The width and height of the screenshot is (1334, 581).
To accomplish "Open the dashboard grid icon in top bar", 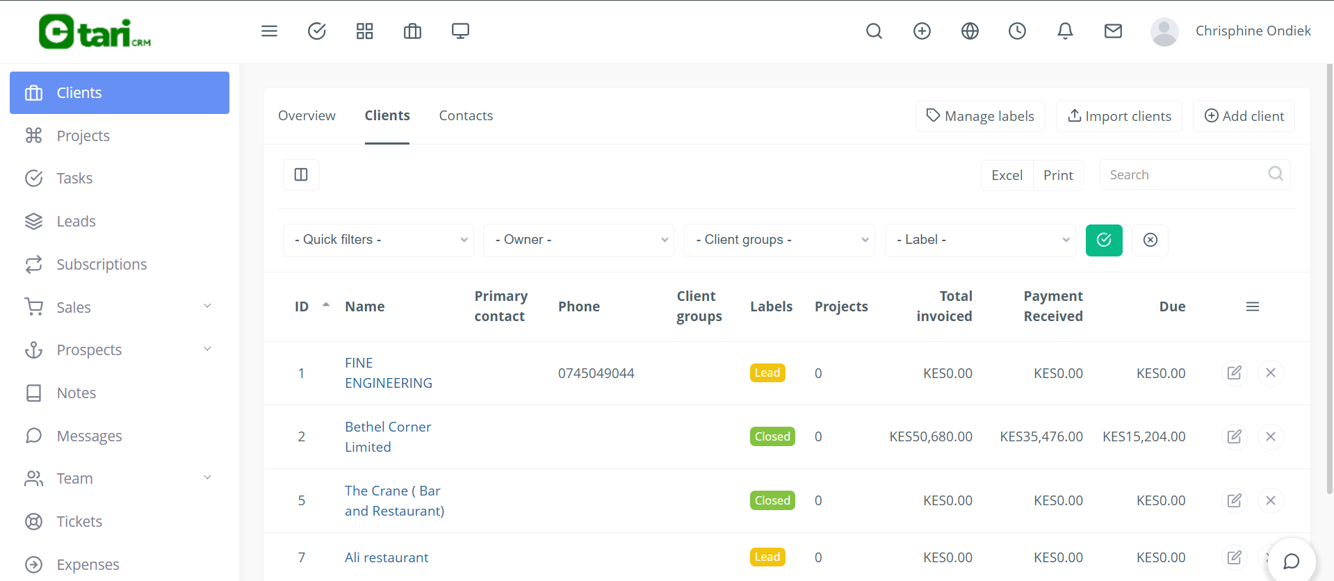I will [x=364, y=31].
